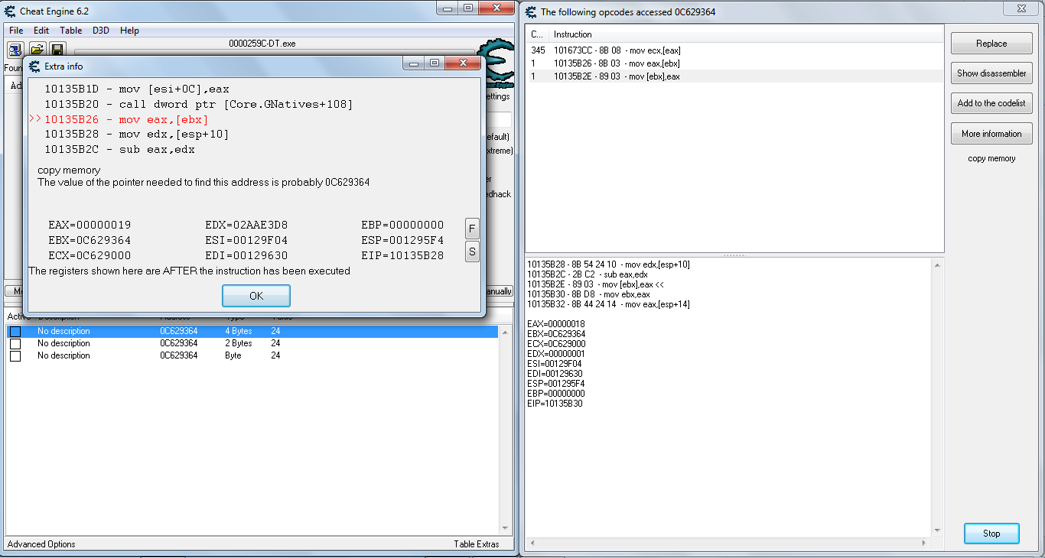Click the open process icon in toolbar
1045x558 pixels.
[x=15, y=50]
